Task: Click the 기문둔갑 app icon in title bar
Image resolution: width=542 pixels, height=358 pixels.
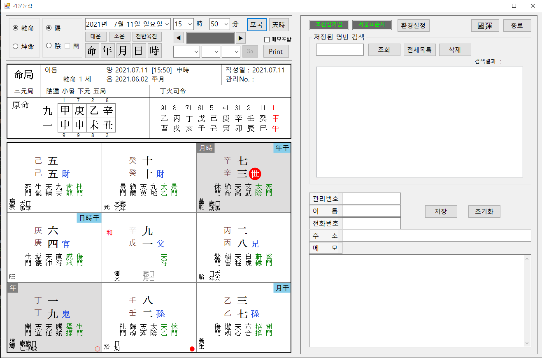Action: (7, 6)
